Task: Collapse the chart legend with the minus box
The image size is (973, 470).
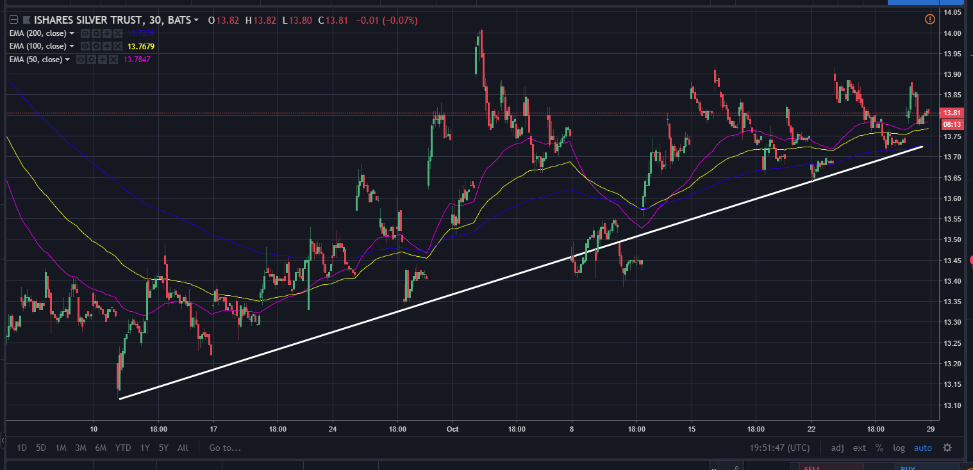Action: point(13,20)
